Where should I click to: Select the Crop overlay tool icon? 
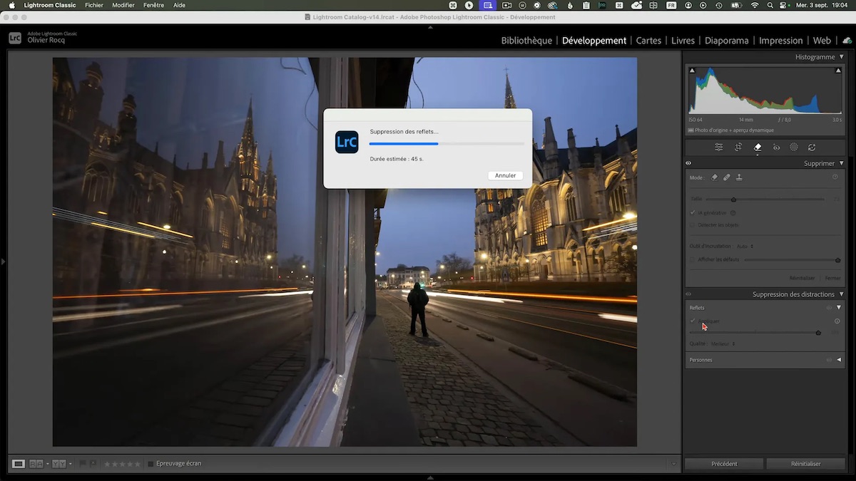point(738,148)
